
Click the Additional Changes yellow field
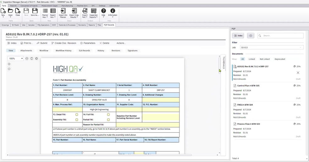pyautogui.click(x=161, y=100)
